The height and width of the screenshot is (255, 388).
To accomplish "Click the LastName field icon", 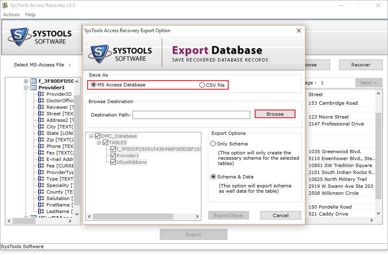I will coord(41,211).
